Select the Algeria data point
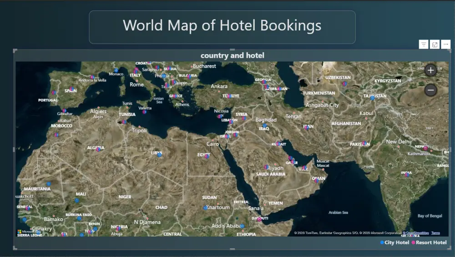The width and height of the screenshot is (455, 257). [98, 149]
